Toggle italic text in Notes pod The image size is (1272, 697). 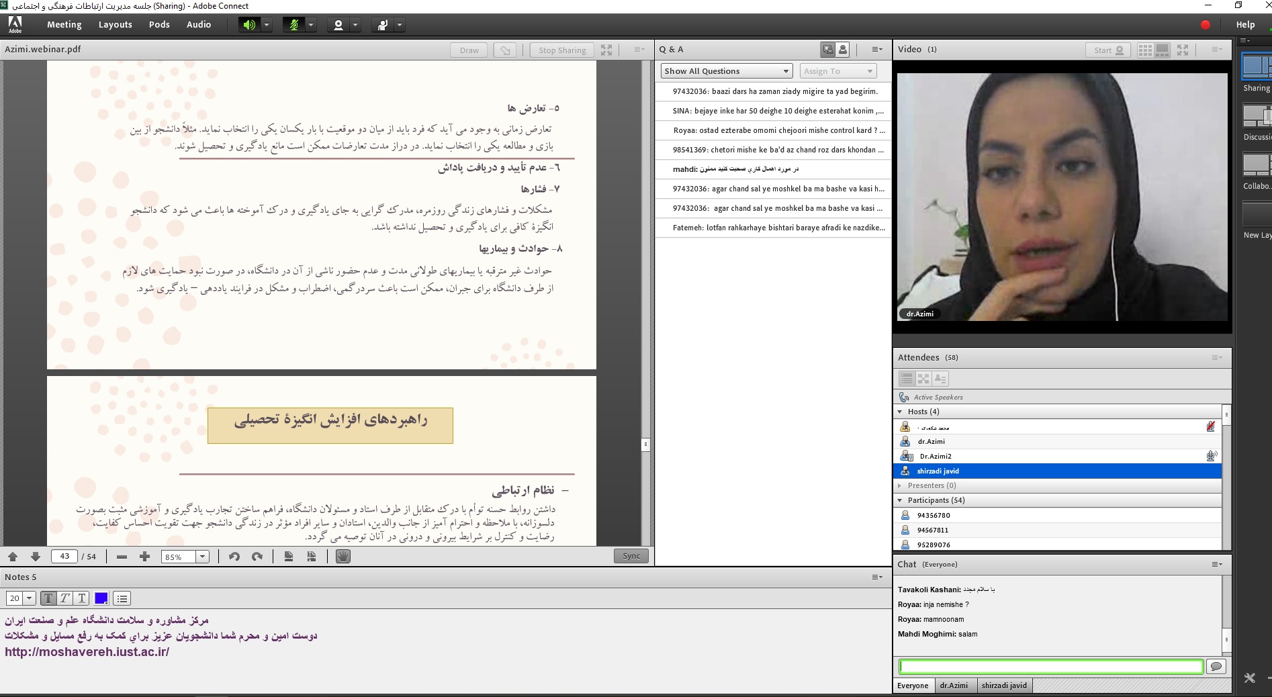(x=65, y=598)
